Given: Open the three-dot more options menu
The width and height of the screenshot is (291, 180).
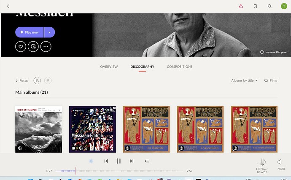Looking at the screenshot, I should pos(46,47).
